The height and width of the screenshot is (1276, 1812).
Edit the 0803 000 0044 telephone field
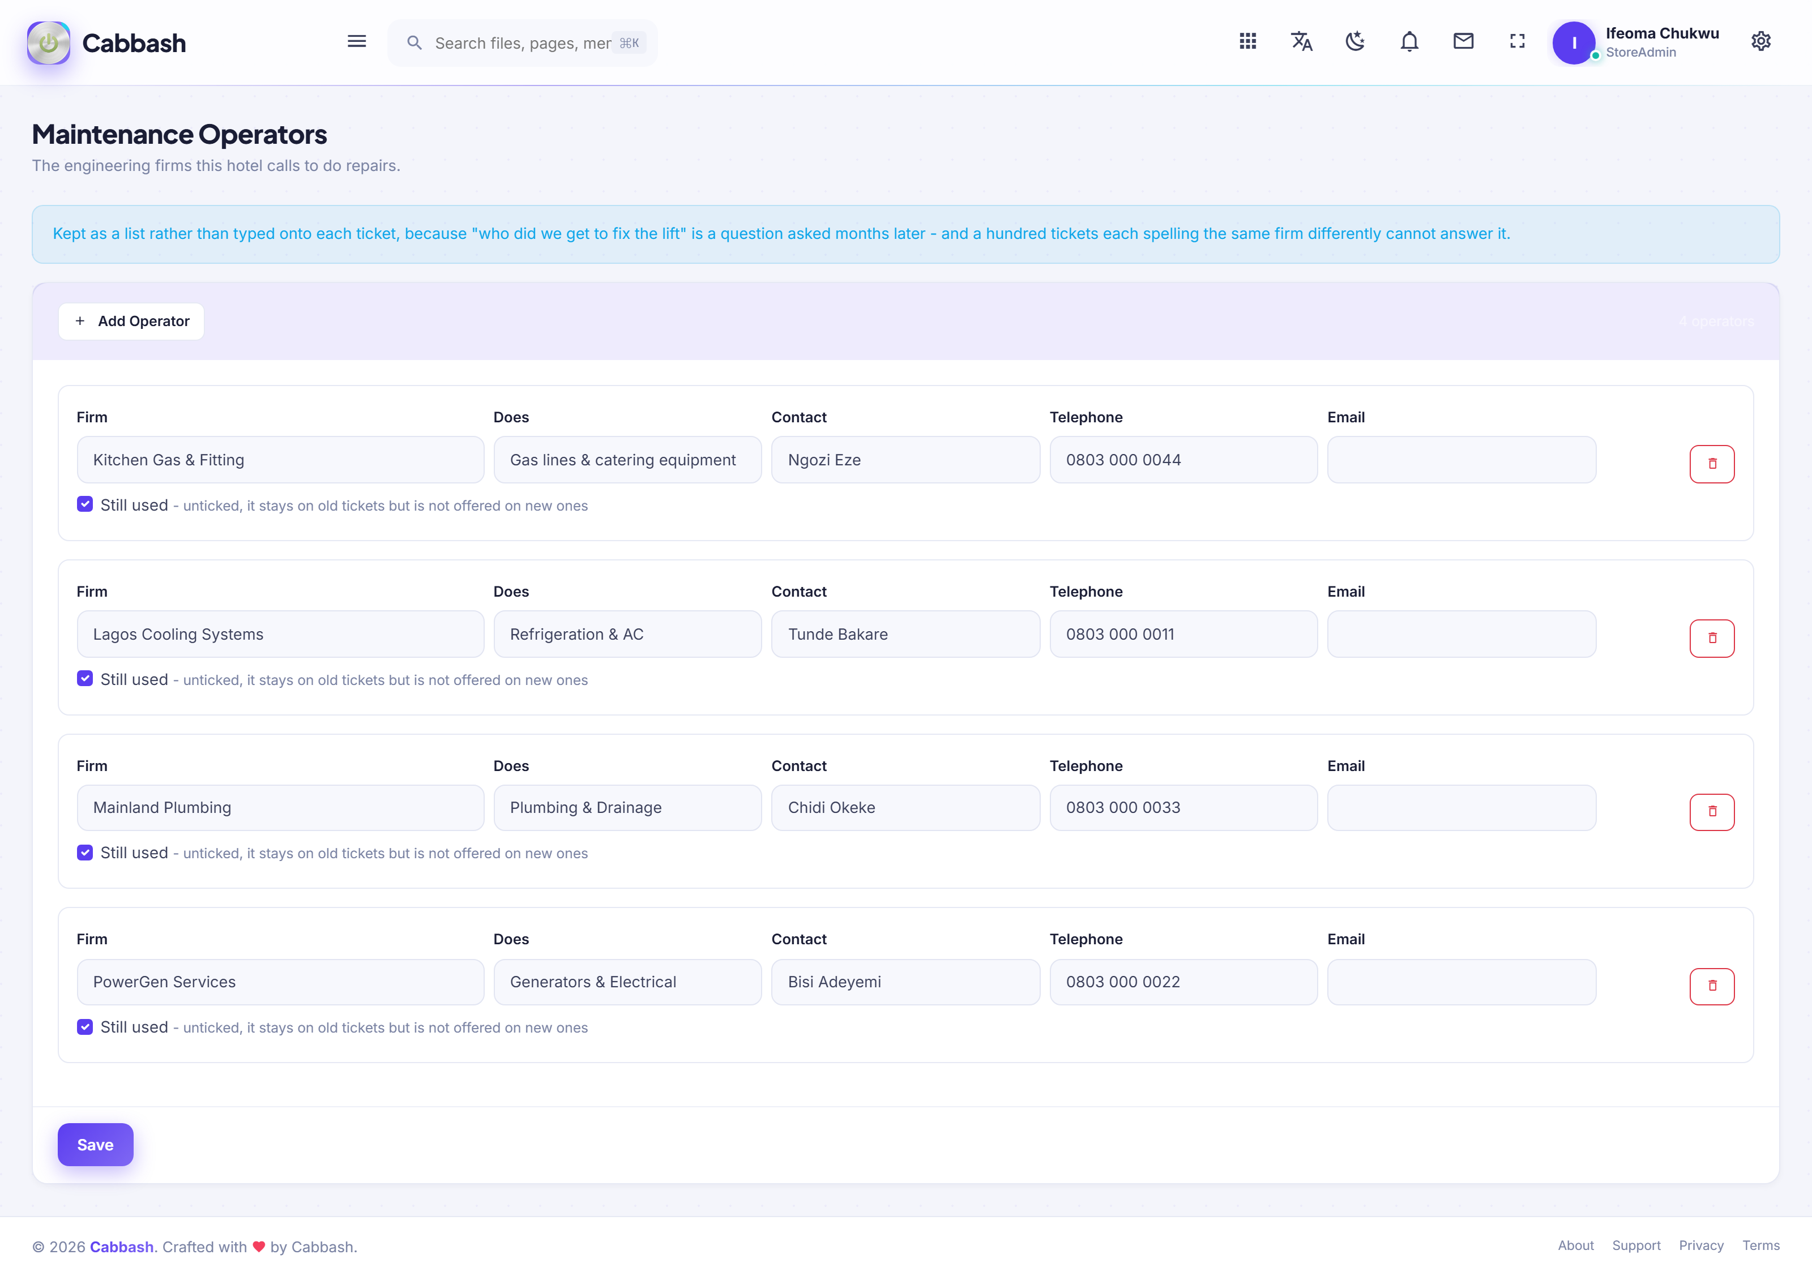point(1183,460)
